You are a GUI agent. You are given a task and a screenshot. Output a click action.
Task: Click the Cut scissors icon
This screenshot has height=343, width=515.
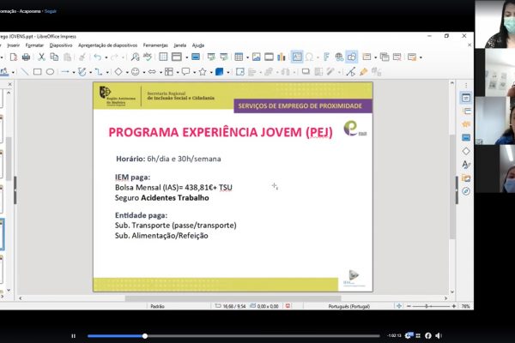pos(41,57)
